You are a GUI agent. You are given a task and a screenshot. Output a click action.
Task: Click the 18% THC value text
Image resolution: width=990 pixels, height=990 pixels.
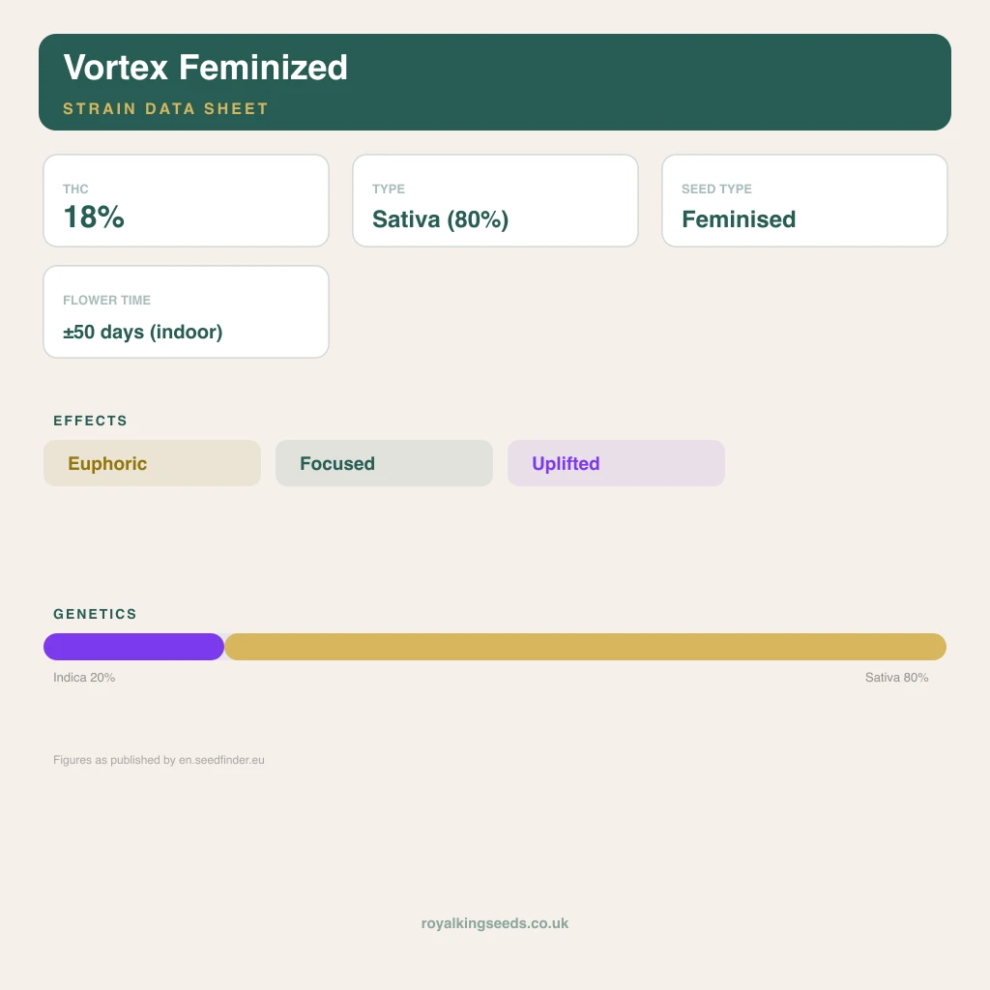pos(94,218)
